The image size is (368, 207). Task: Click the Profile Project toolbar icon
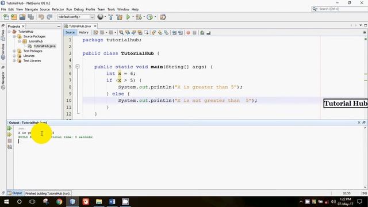149,17
